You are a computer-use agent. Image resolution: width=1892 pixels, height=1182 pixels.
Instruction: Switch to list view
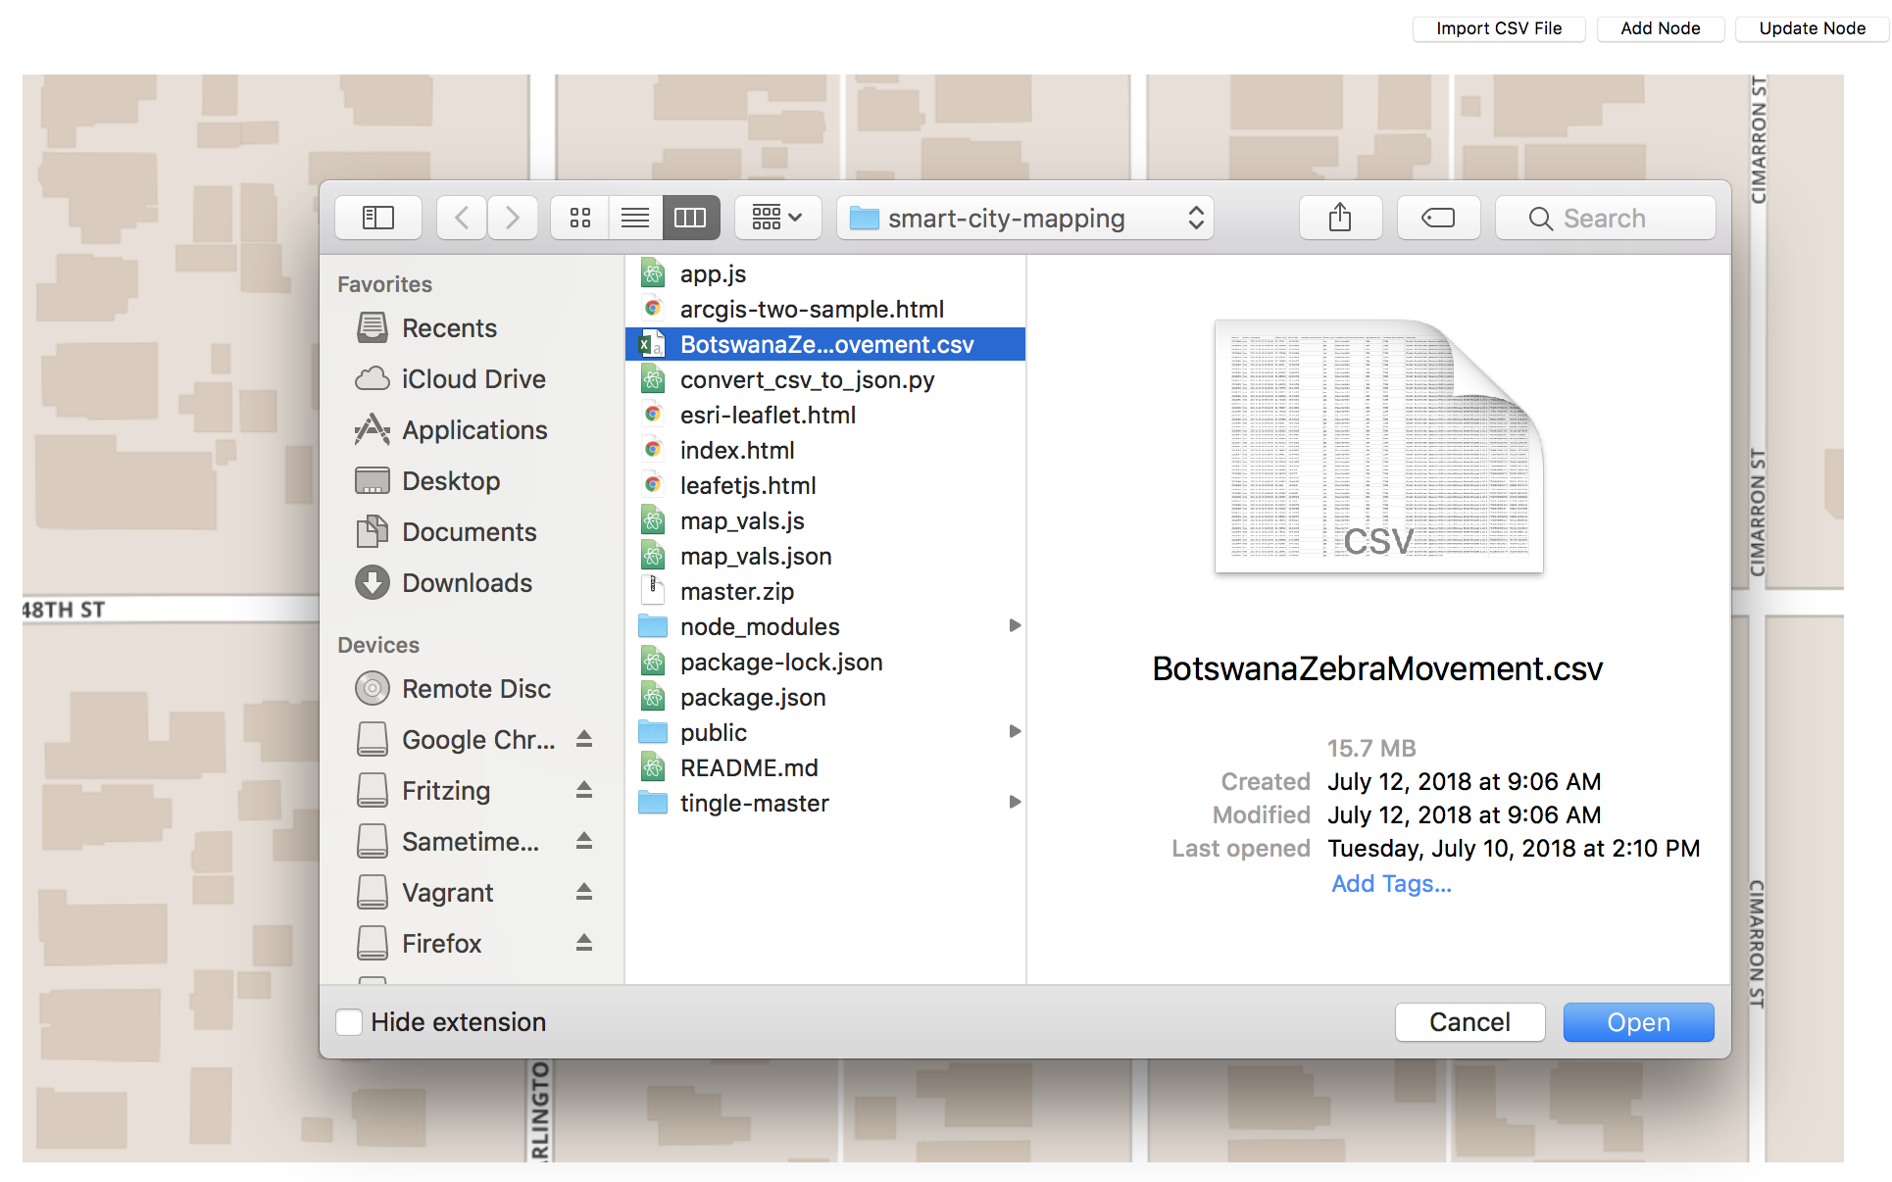coord(635,218)
